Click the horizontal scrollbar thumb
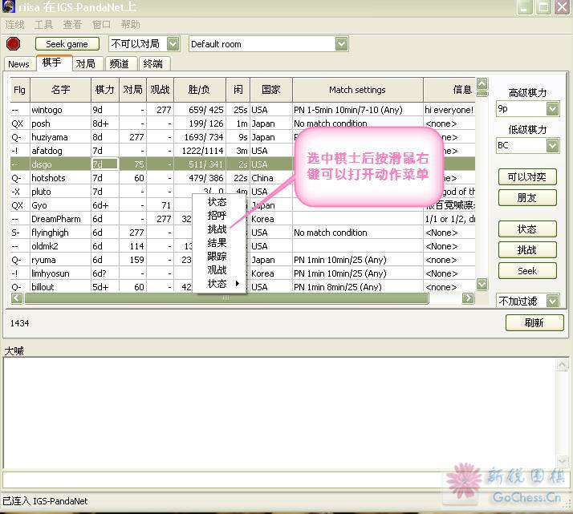 click(x=226, y=298)
